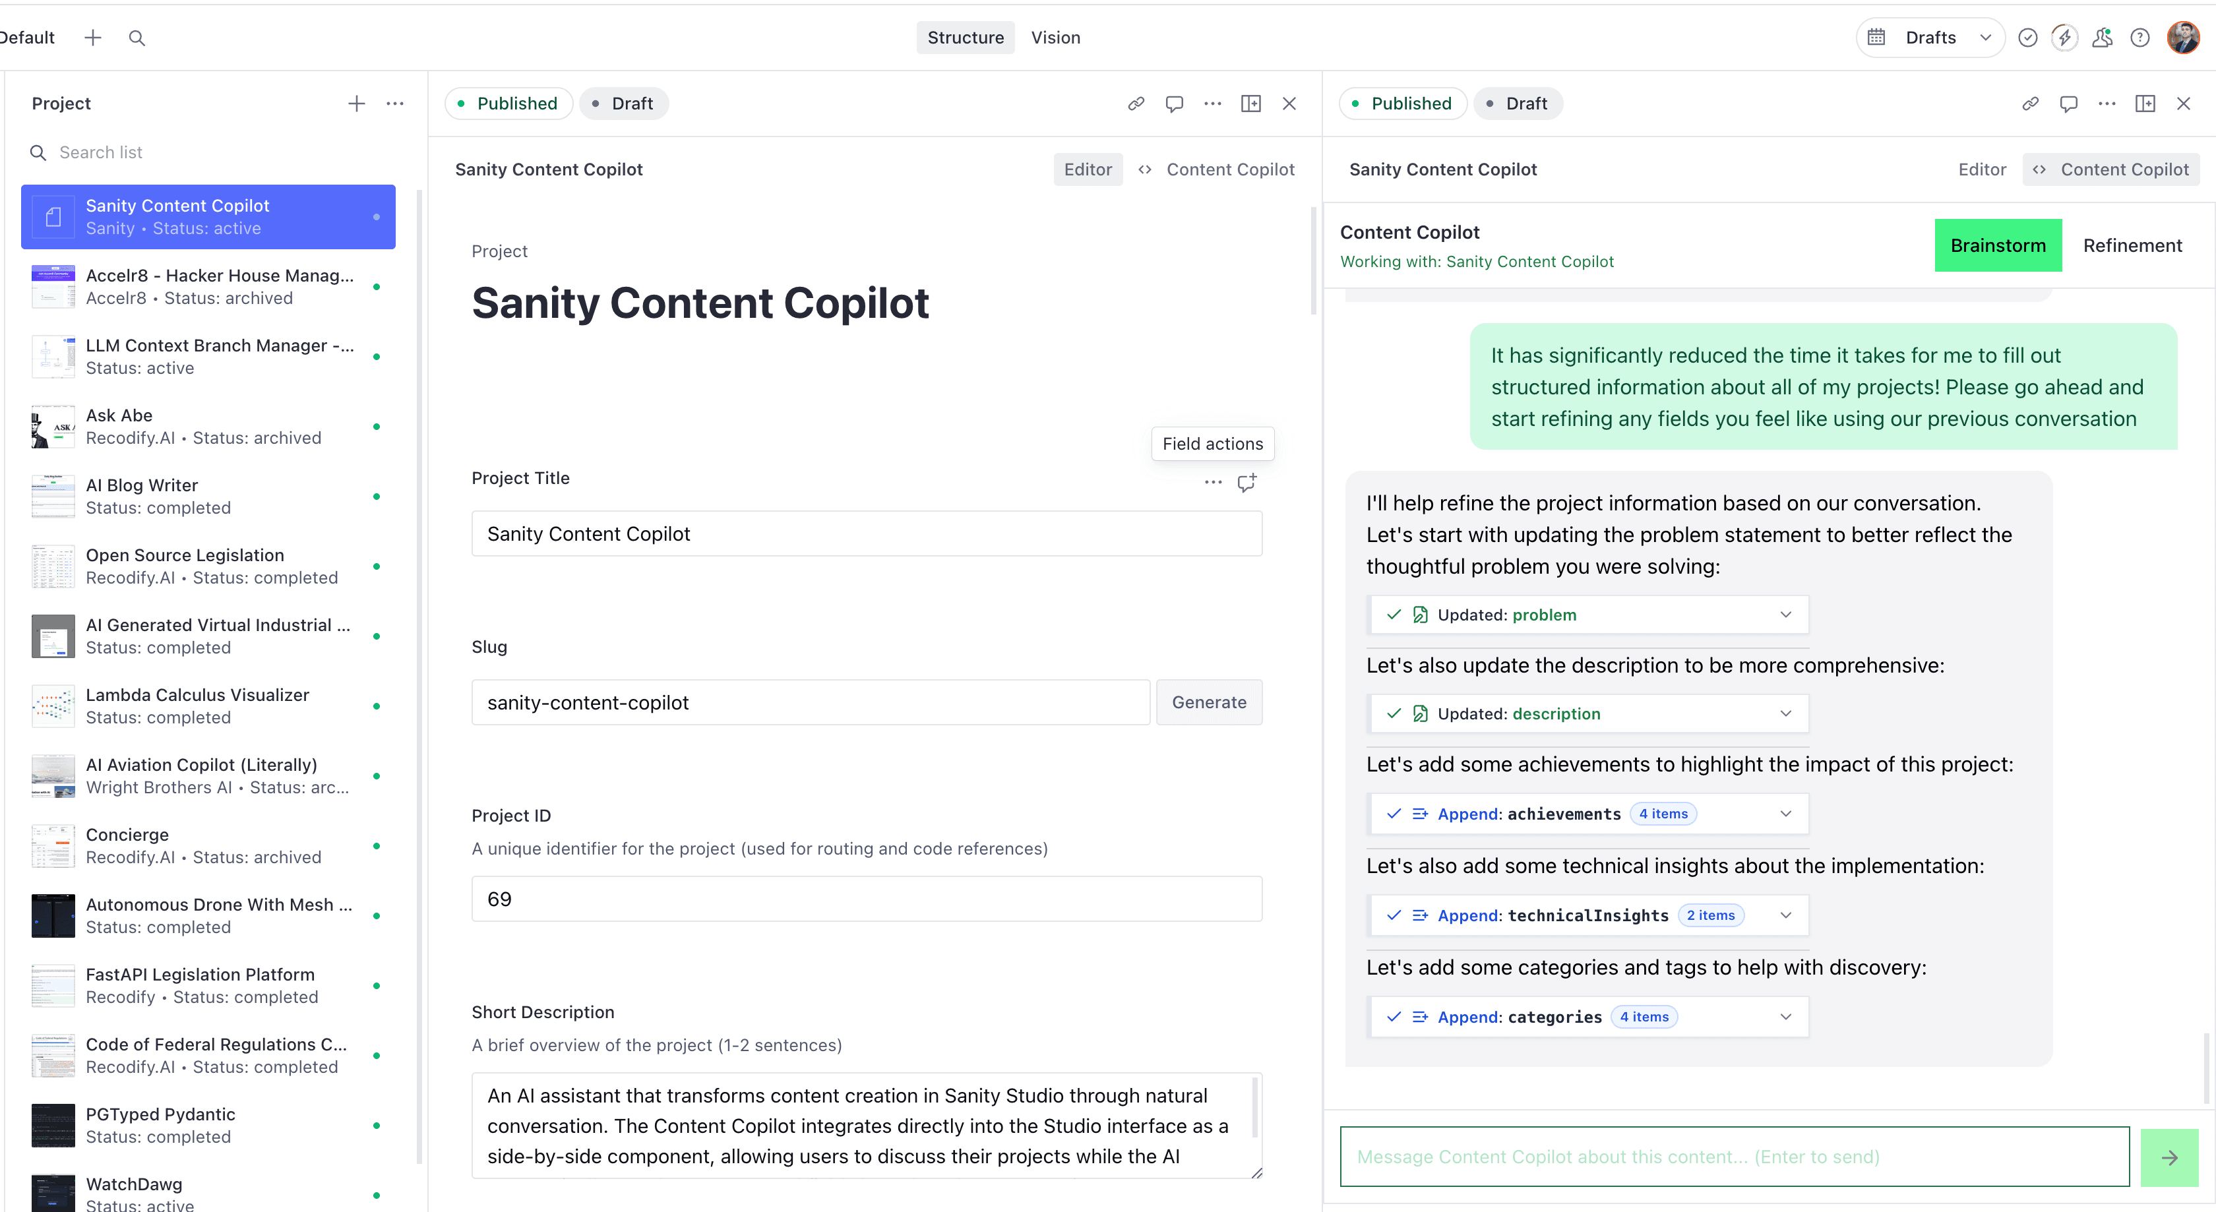Screen dimensions: 2216x1212
Task: Click the Generate slug button
Action: coord(1209,702)
